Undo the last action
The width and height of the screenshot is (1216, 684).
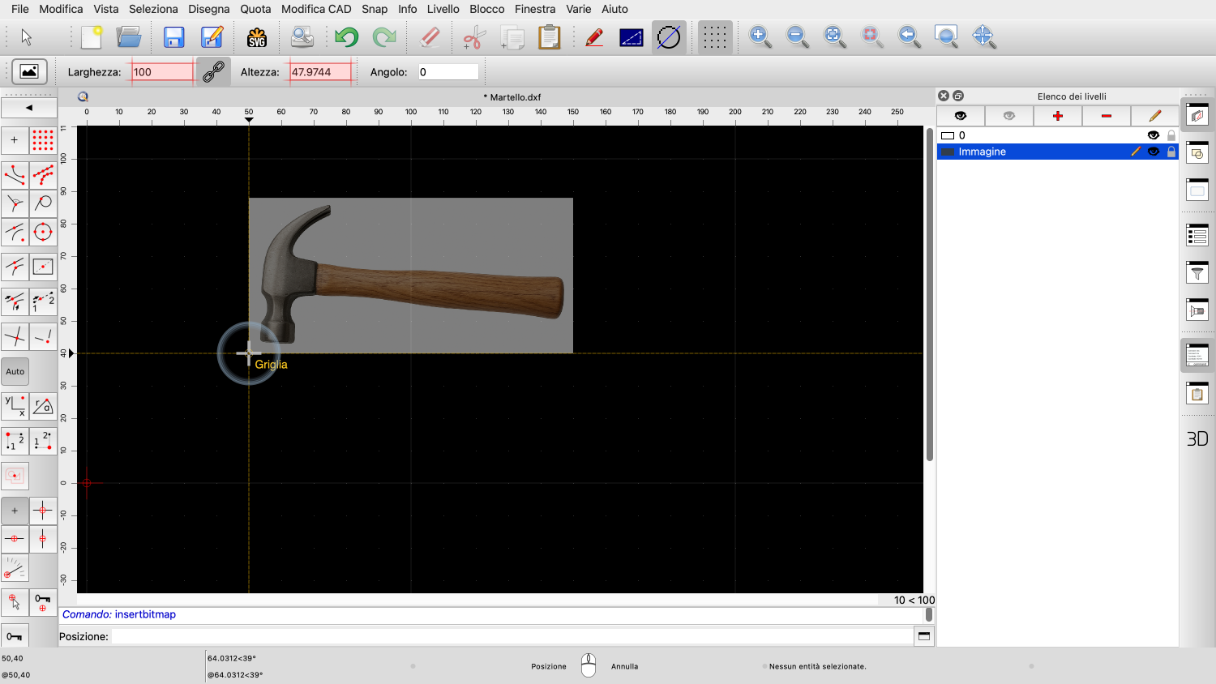(x=346, y=37)
